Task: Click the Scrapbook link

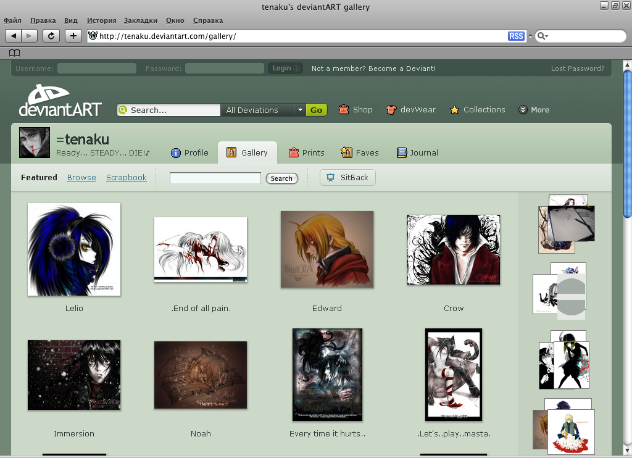Action: point(126,177)
